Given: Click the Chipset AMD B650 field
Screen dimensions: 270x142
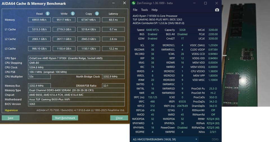Looking at the screenshot, I should (76, 95).
